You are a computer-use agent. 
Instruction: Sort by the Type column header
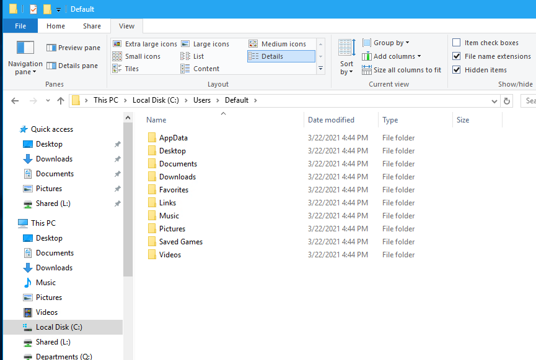coord(415,120)
